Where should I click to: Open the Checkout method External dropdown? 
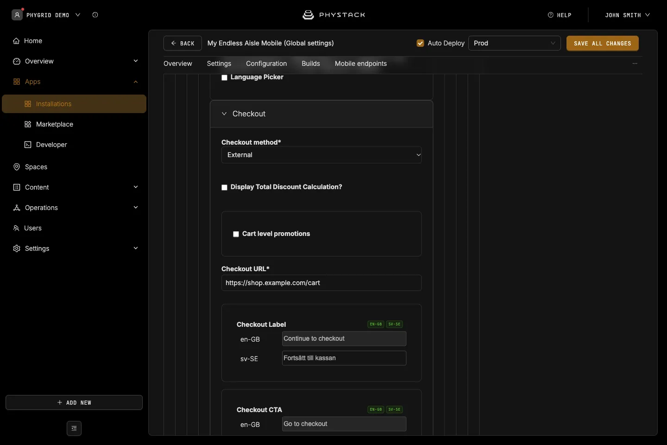tap(321, 155)
